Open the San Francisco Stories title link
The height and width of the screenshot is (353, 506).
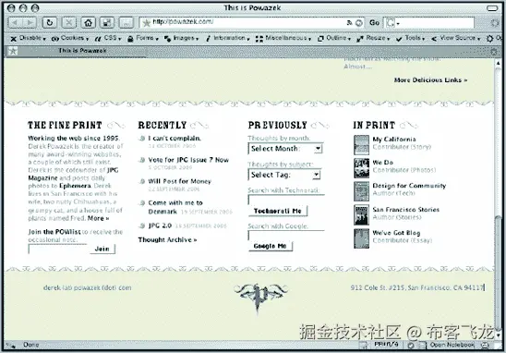tap(406, 209)
